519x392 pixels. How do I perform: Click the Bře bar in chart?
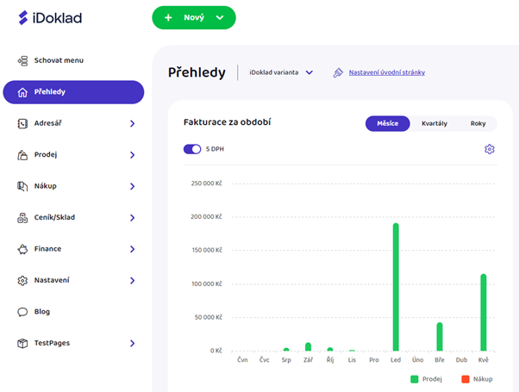pyautogui.click(x=440, y=336)
